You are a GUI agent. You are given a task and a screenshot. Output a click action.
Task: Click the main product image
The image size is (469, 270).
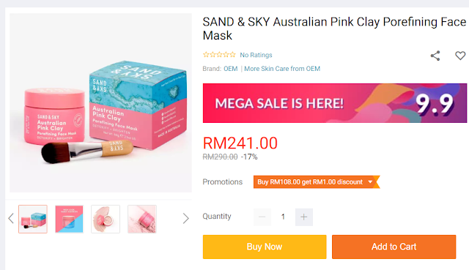tap(100, 102)
